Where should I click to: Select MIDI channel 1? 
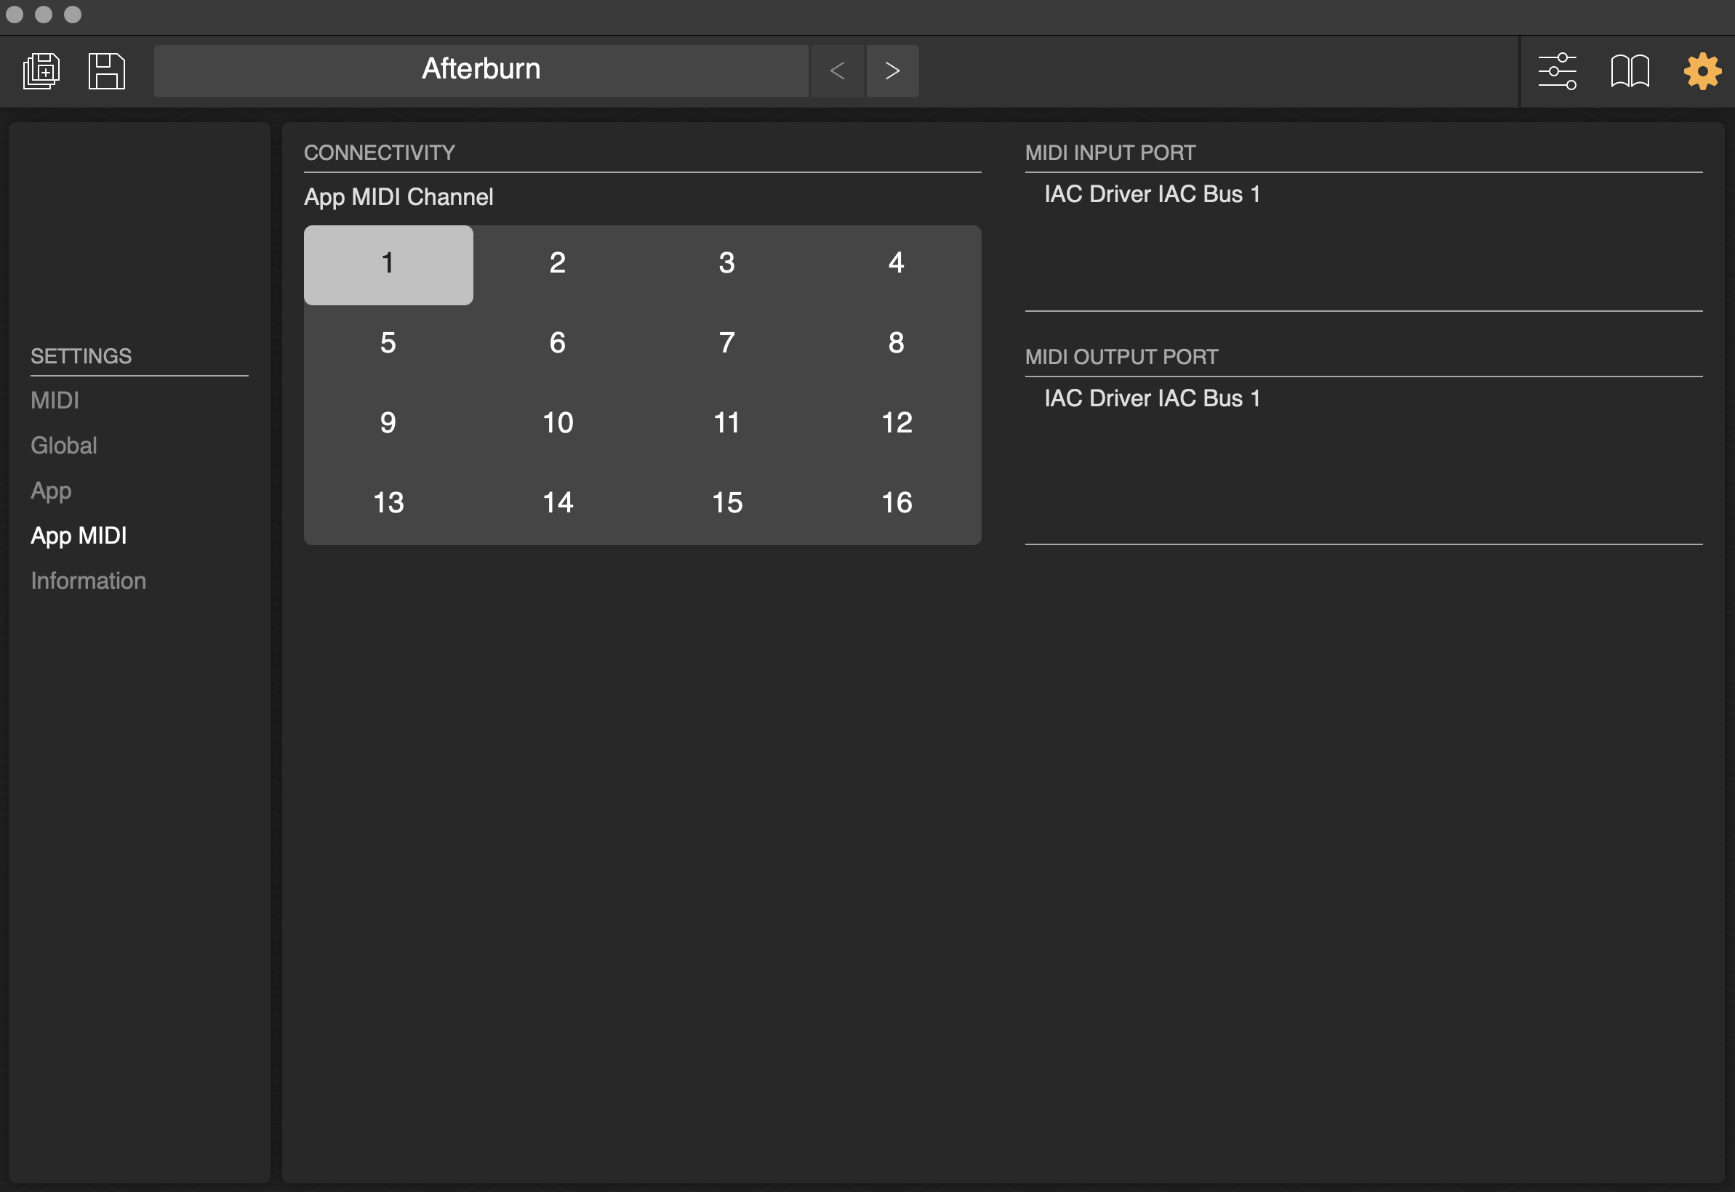pos(388,265)
